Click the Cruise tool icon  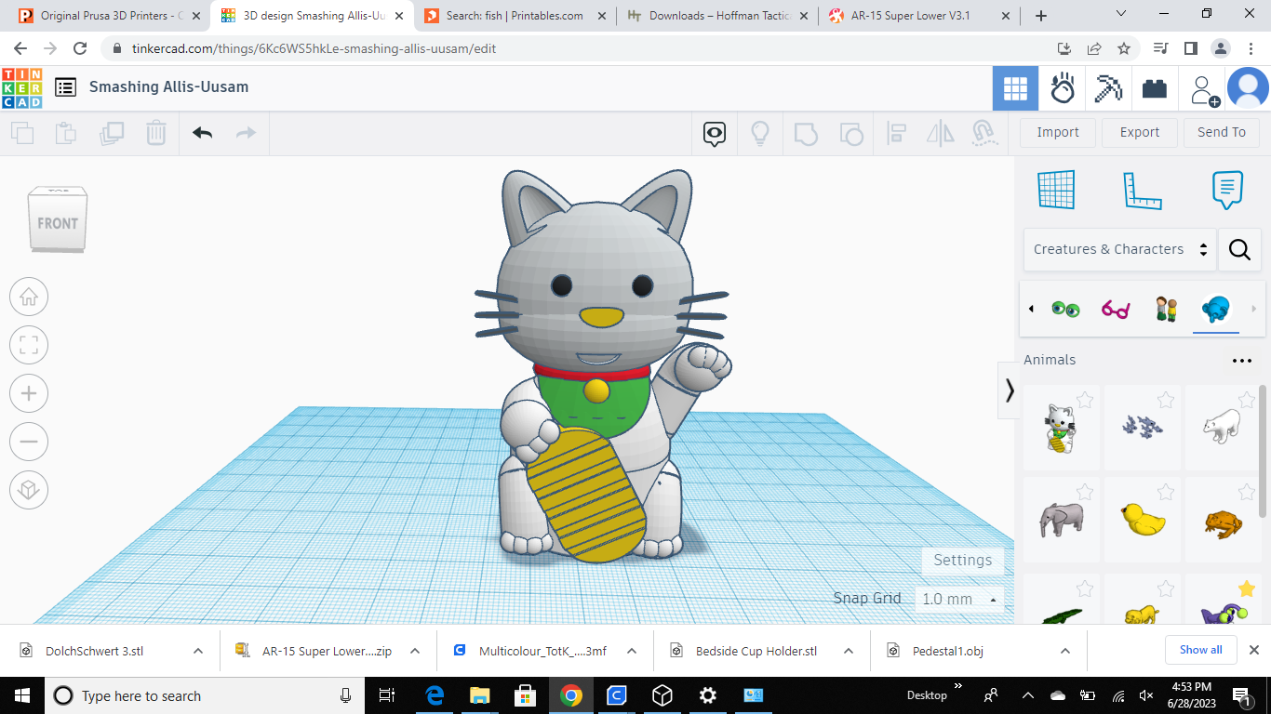click(984, 134)
